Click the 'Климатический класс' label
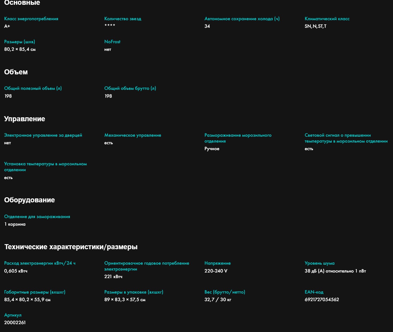This screenshot has height=332, width=393. (x=327, y=19)
